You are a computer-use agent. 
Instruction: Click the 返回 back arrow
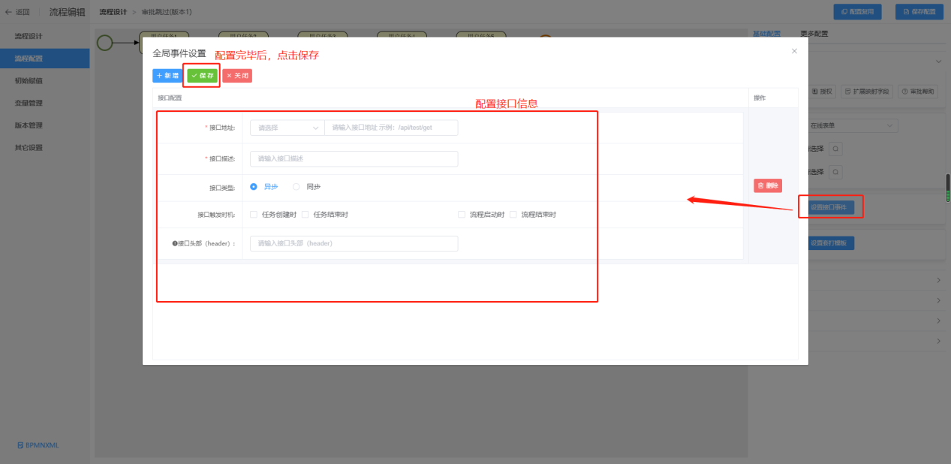[8, 12]
